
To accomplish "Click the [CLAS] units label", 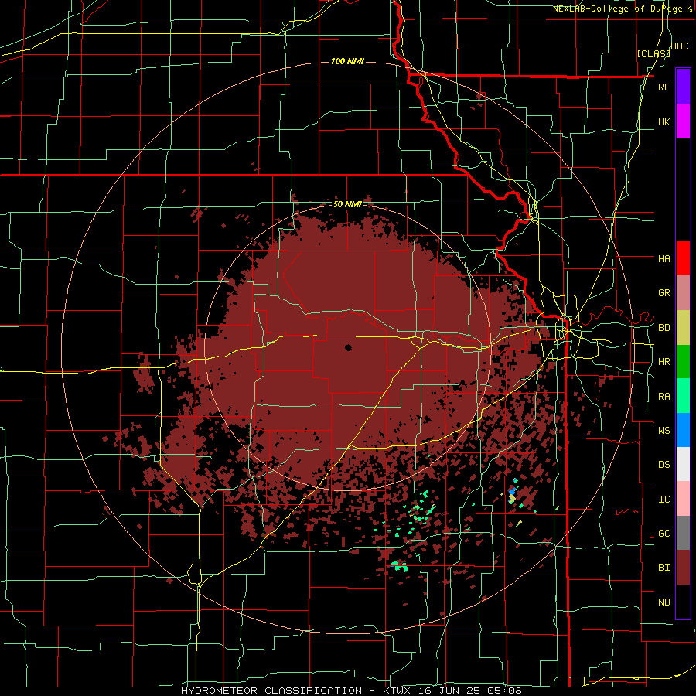I will point(653,54).
